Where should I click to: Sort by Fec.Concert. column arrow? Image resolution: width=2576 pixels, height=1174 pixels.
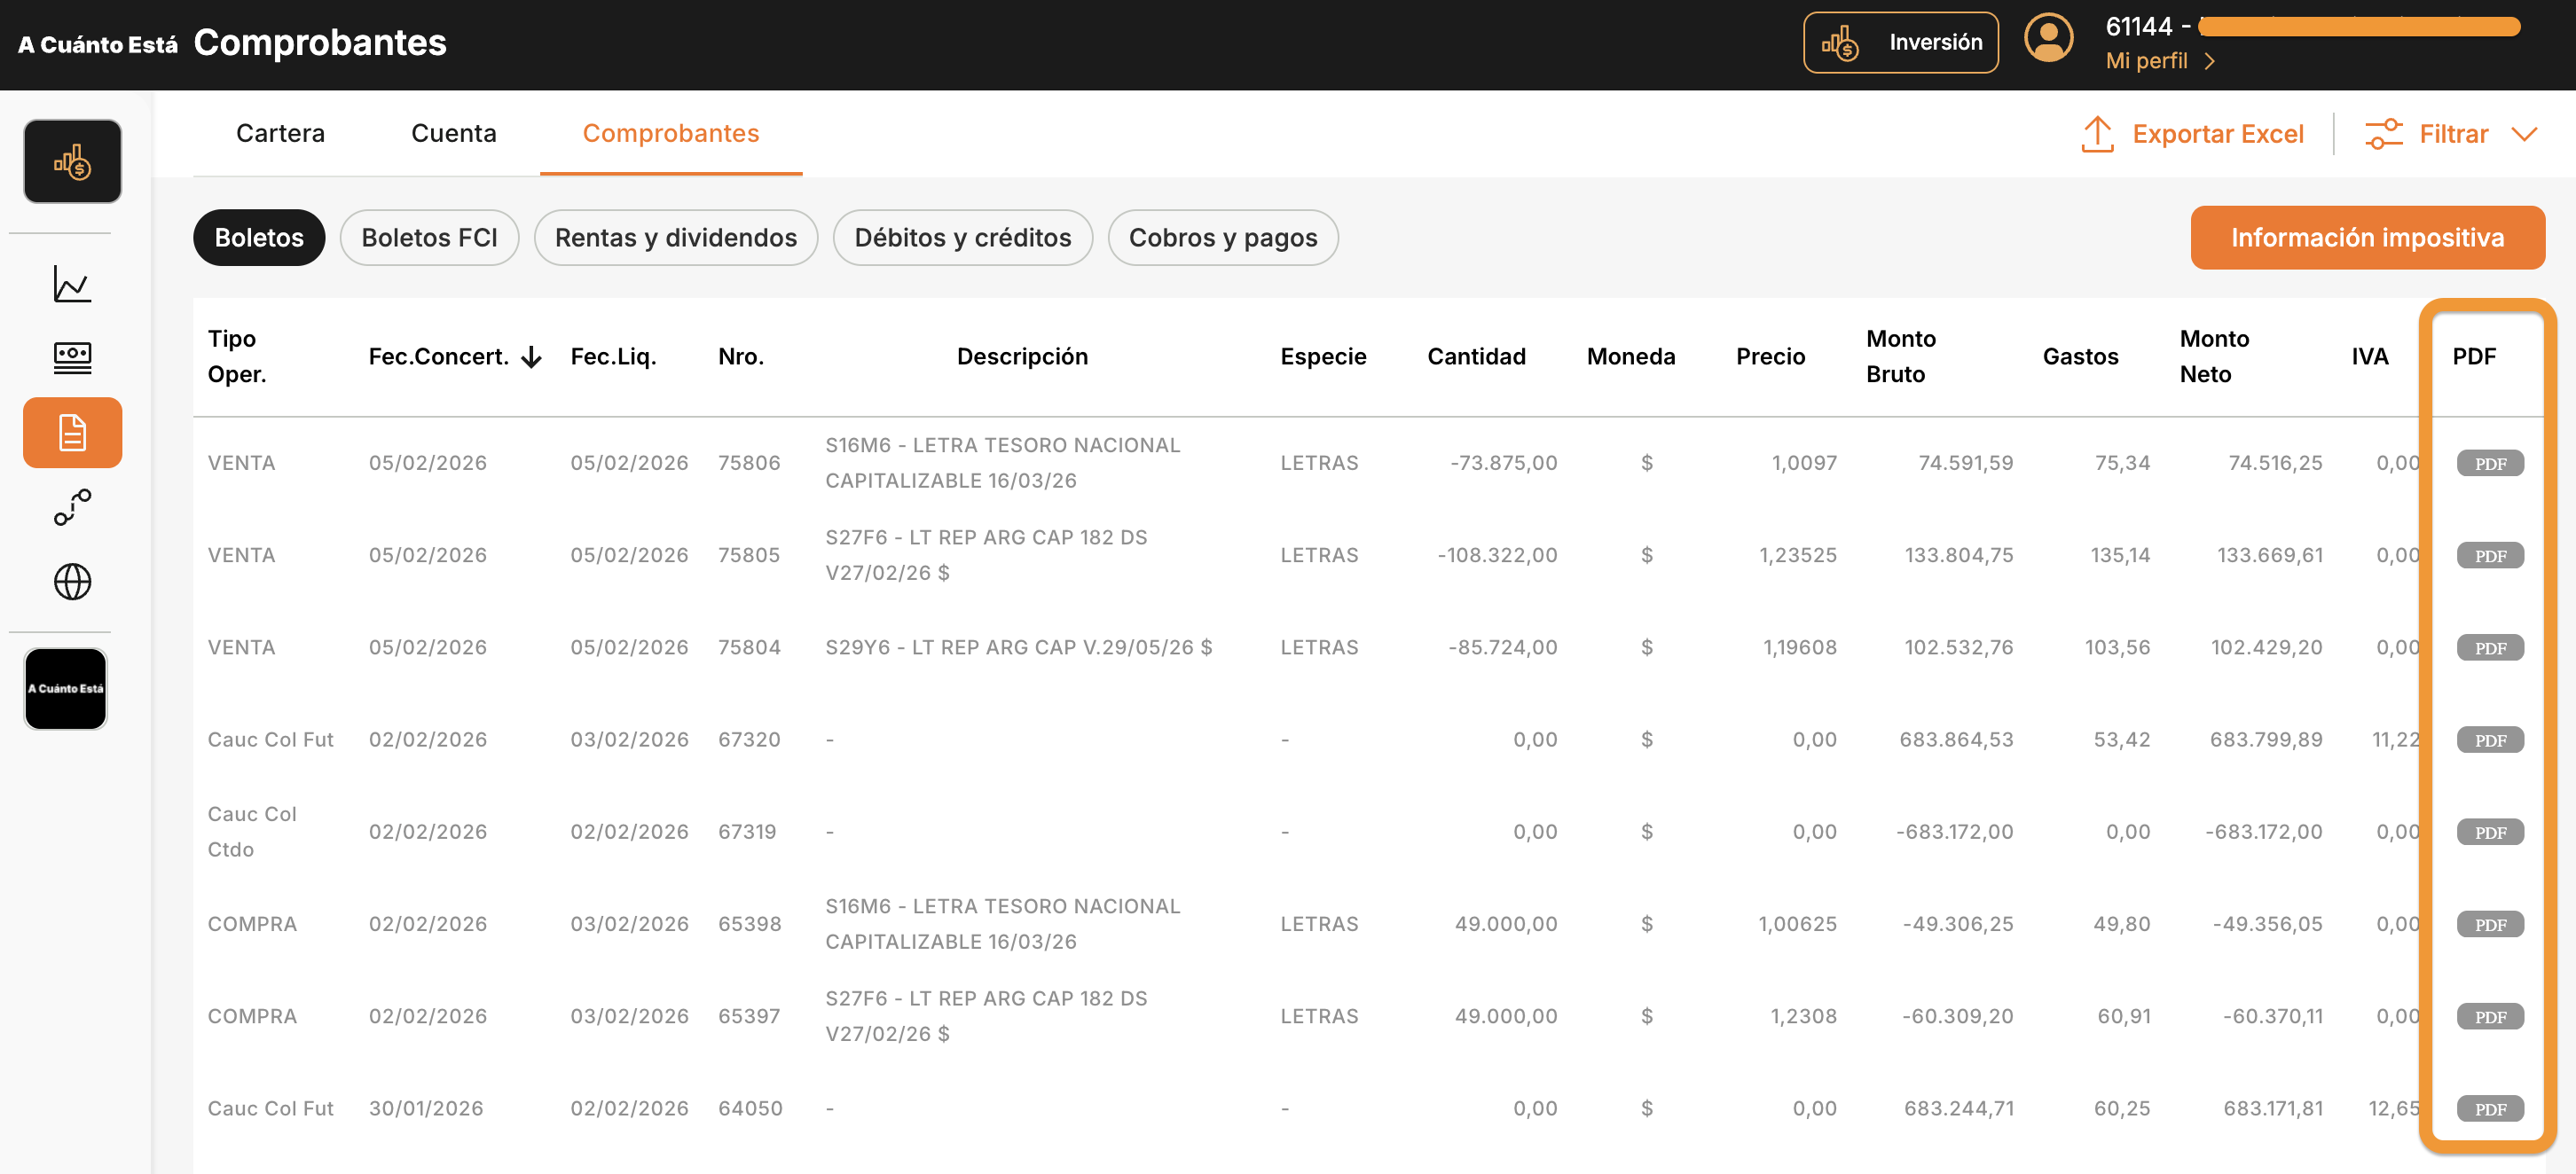(x=532, y=357)
